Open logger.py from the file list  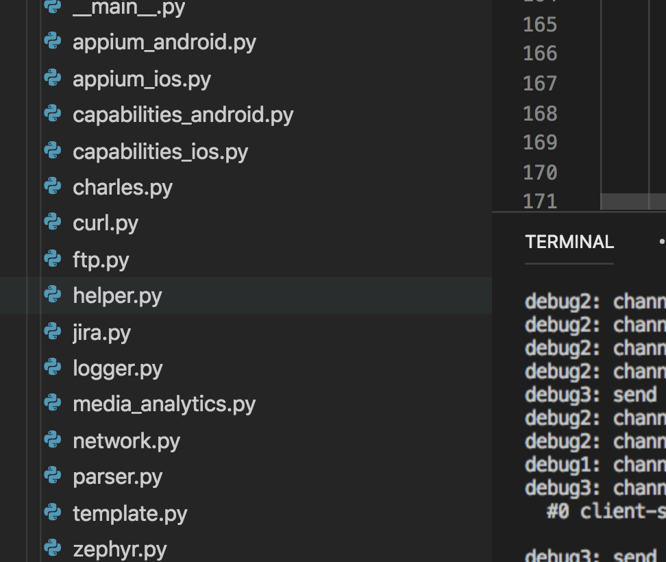pyautogui.click(x=117, y=368)
